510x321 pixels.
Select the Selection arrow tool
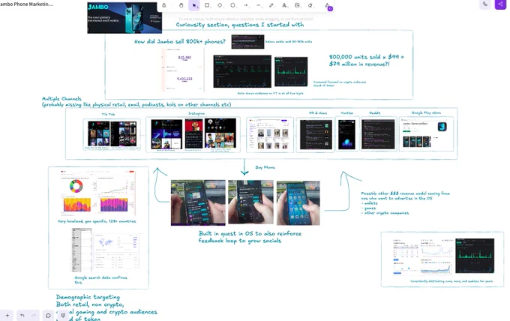coord(193,5)
